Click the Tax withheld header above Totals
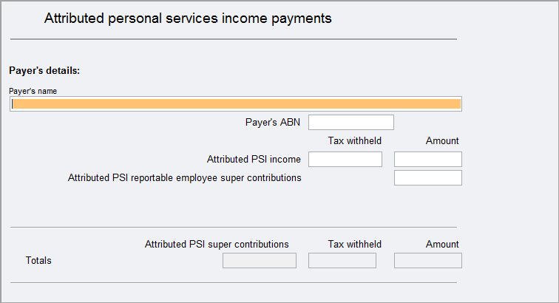559x303 pixels. (355, 245)
